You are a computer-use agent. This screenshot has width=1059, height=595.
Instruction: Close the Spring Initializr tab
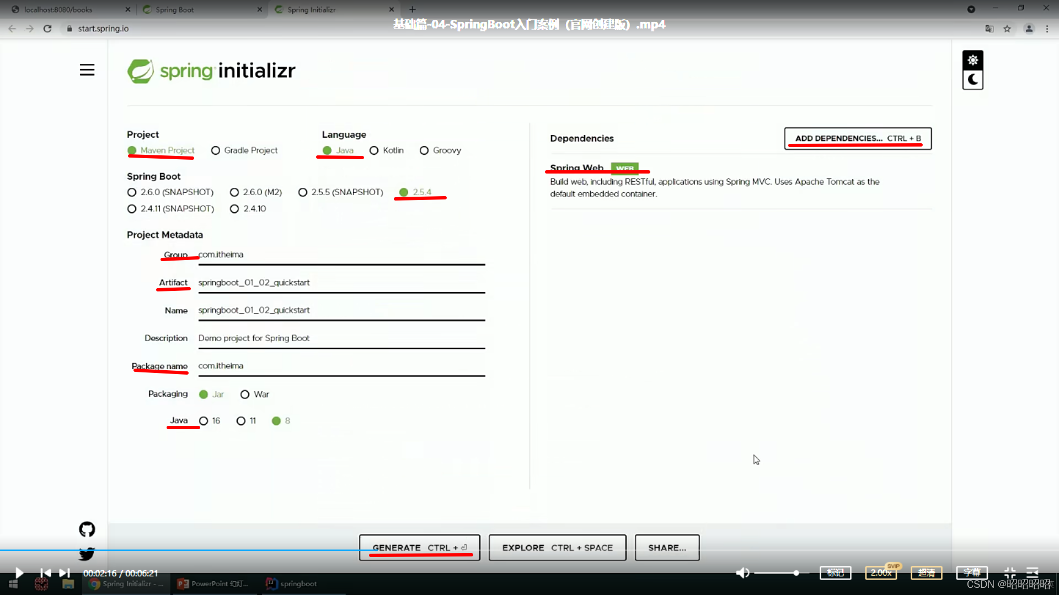392,9
